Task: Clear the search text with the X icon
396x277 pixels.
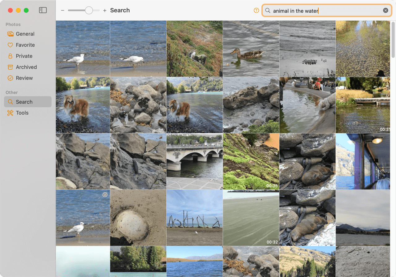Action: pyautogui.click(x=385, y=10)
